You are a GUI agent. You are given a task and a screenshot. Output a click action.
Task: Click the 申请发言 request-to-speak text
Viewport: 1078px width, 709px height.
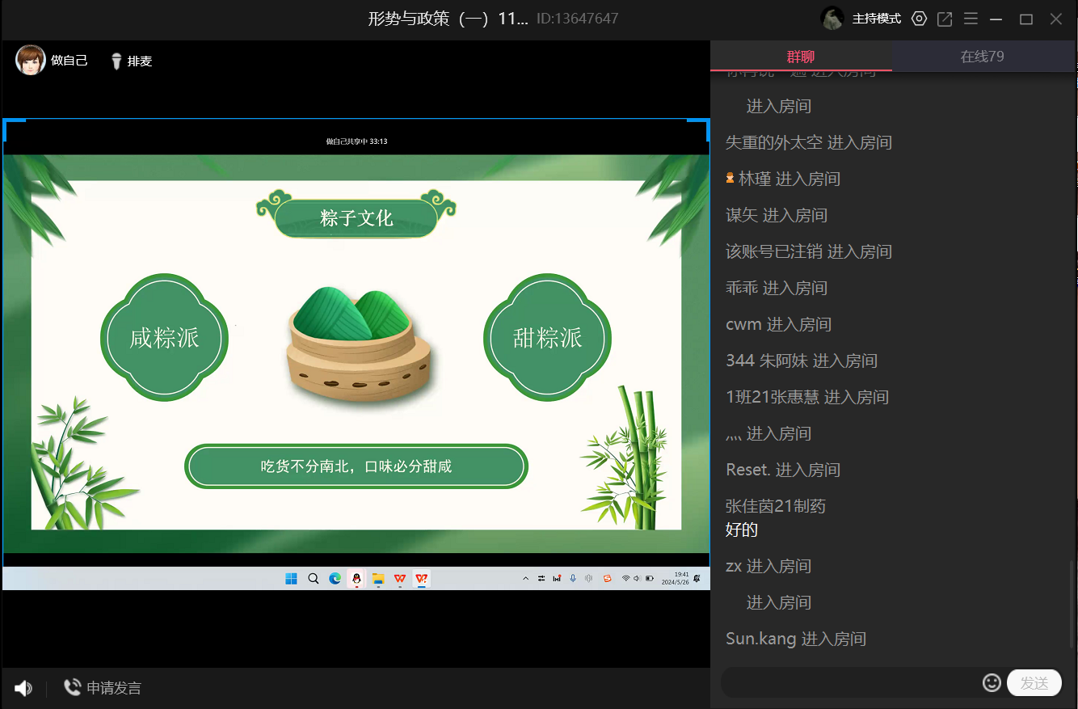click(114, 688)
